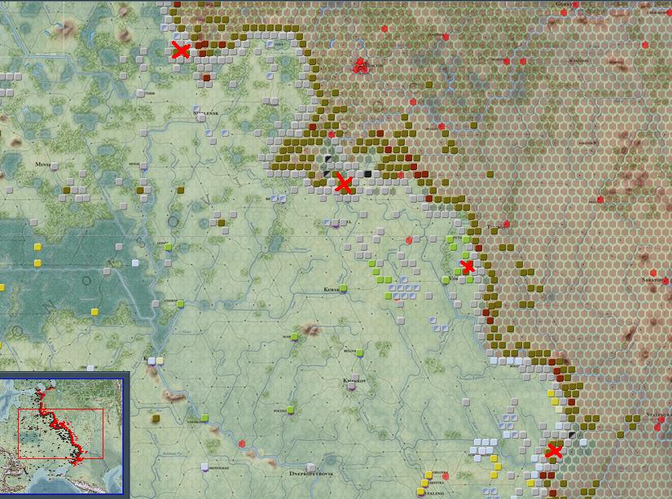Select the green counter at Belgorod above Kharkov
The height and width of the screenshot is (499, 672).
click(359, 353)
